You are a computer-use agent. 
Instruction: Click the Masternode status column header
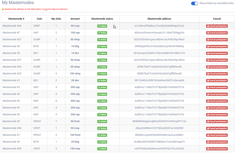point(102,19)
